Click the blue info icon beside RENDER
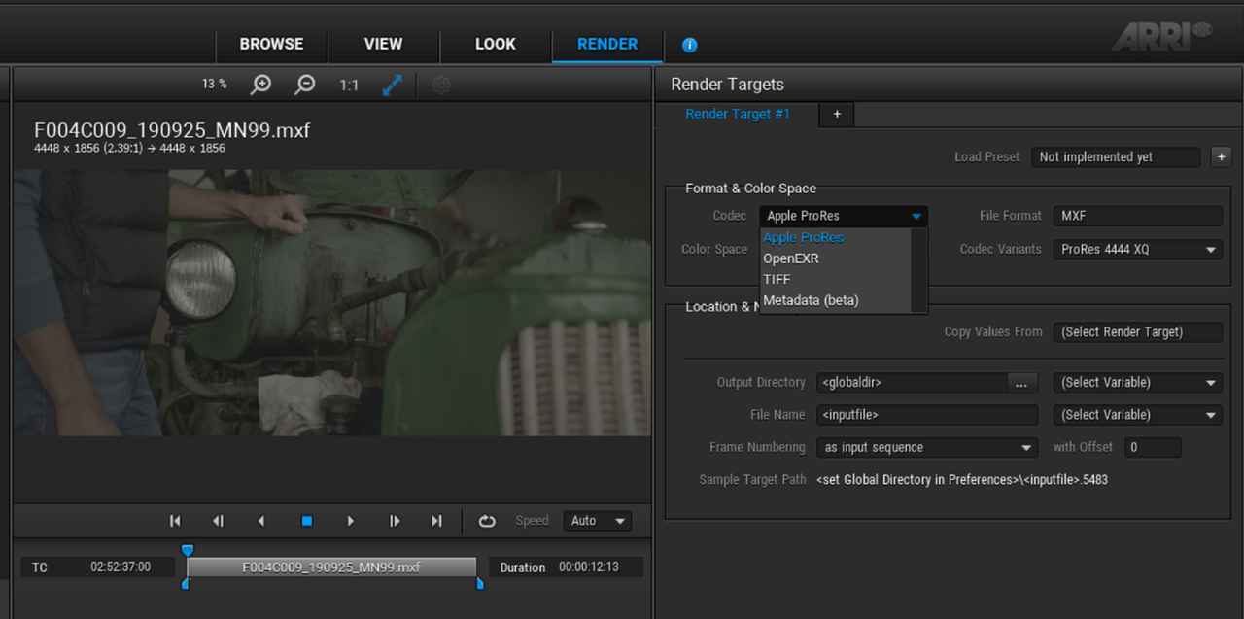Image resolution: width=1244 pixels, height=619 pixels. coord(690,45)
